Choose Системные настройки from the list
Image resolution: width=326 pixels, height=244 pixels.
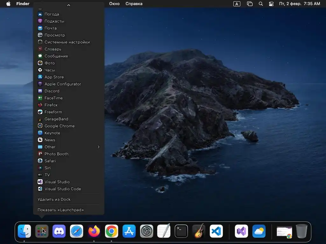point(67,42)
